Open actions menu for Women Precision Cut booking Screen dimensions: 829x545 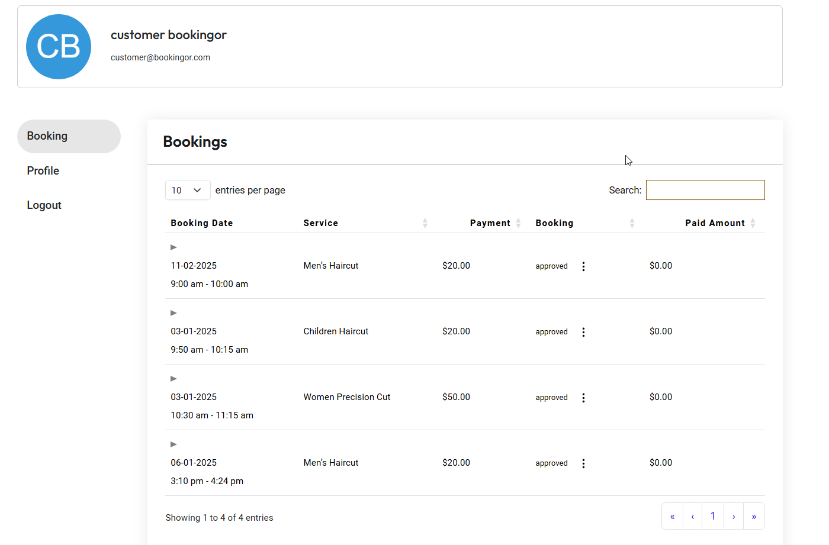click(x=583, y=398)
